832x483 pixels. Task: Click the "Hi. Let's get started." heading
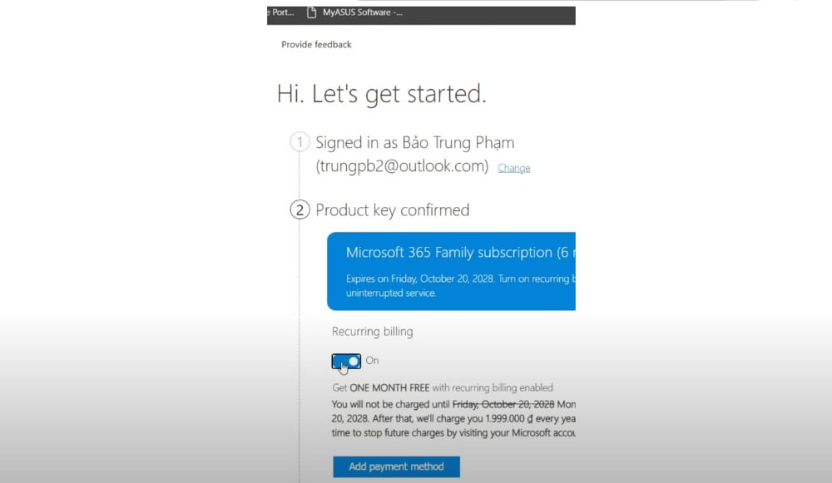coord(382,94)
